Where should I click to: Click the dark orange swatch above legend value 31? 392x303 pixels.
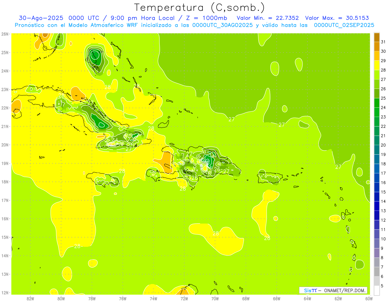pyautogui.click(x=377, y=37)
